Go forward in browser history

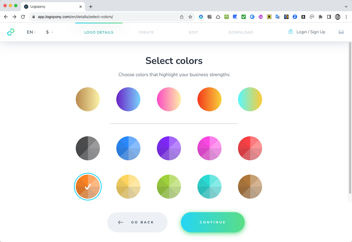point(14,17)
